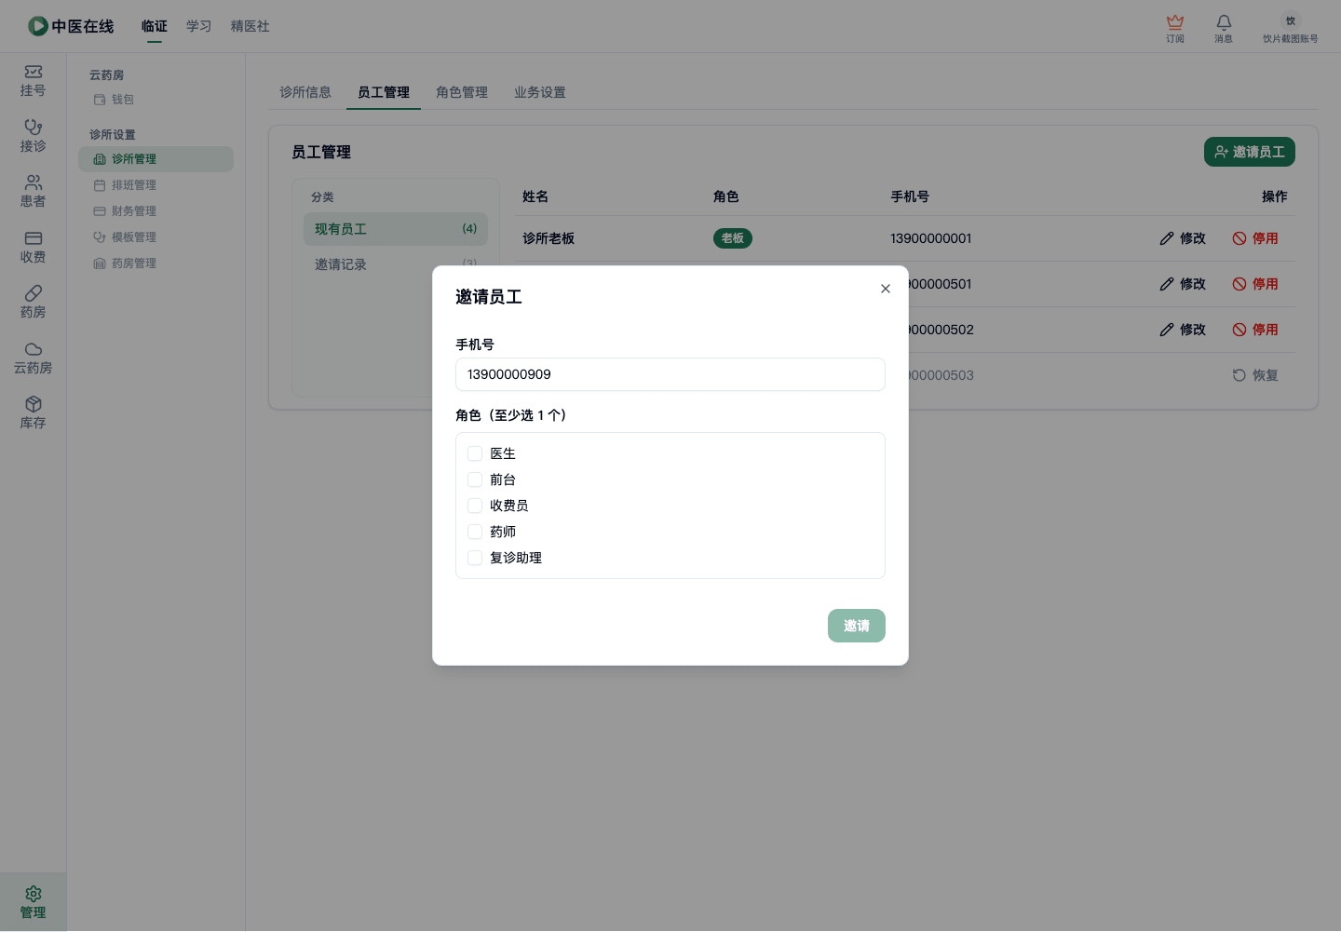
Task: Open 云药房 cloud sidebar item
Action: (x=34, y=358)
